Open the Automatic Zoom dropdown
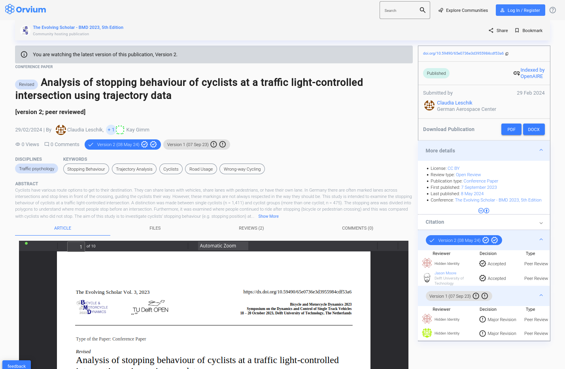565x369 pixels. 223,246
